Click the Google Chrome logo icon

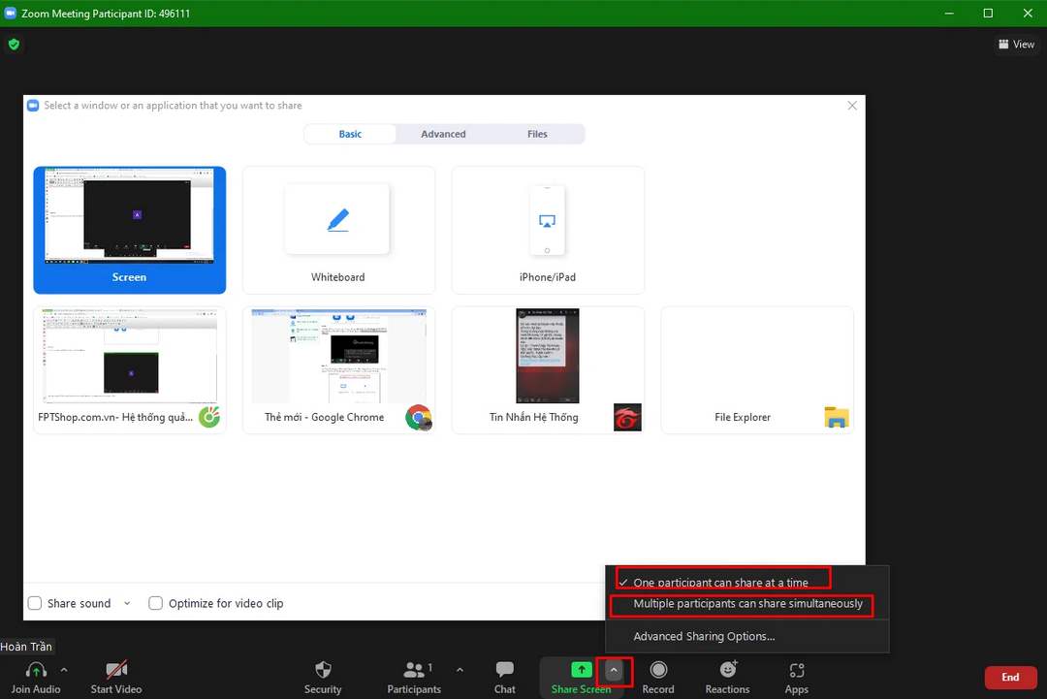tap(418, 417)
